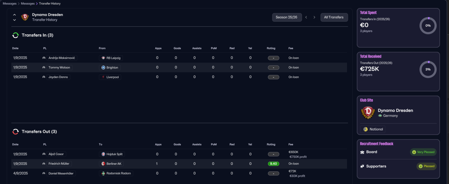The height and width of the screenshot is (184, 449).
Task: Click the player icon beside Tommy Watson
Action: click(44, 67)
